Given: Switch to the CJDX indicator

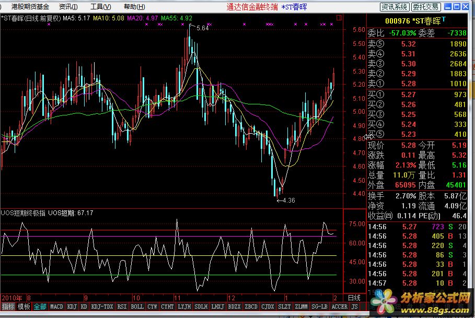Looking at the screenshot, I should tap(268, 307).
